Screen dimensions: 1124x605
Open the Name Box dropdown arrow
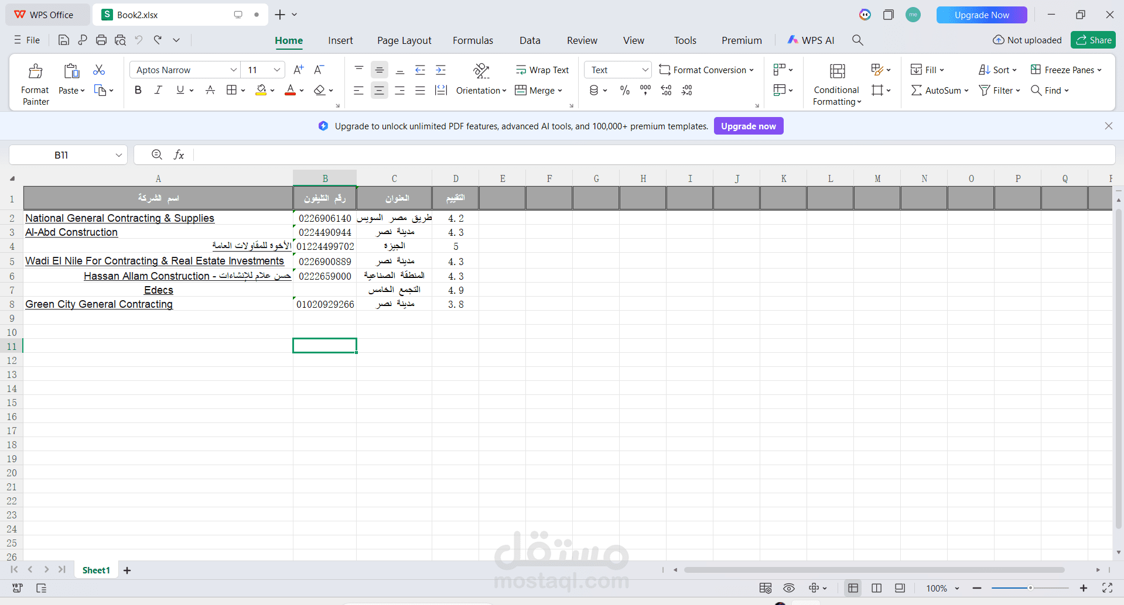(118, 155)
